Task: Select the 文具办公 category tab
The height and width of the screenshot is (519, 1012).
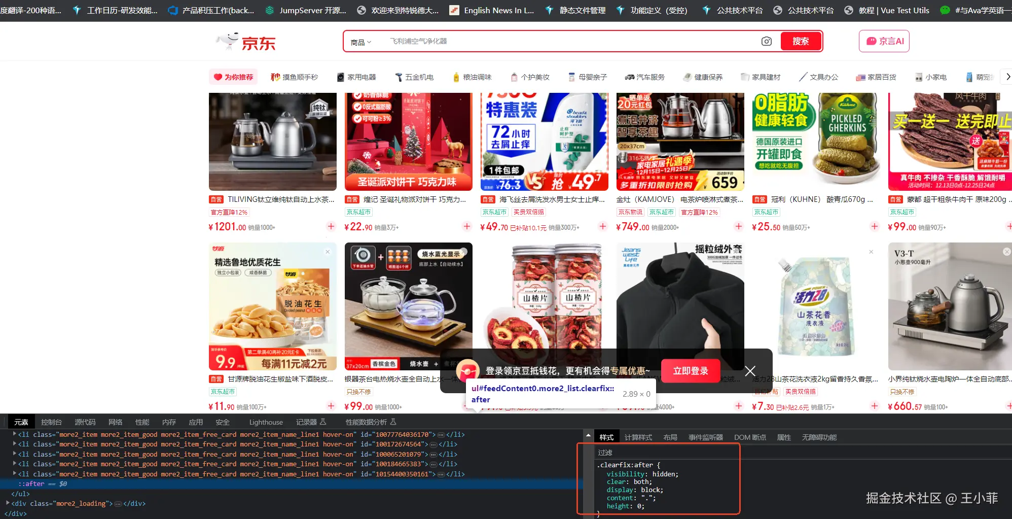Action: (818, 77)
